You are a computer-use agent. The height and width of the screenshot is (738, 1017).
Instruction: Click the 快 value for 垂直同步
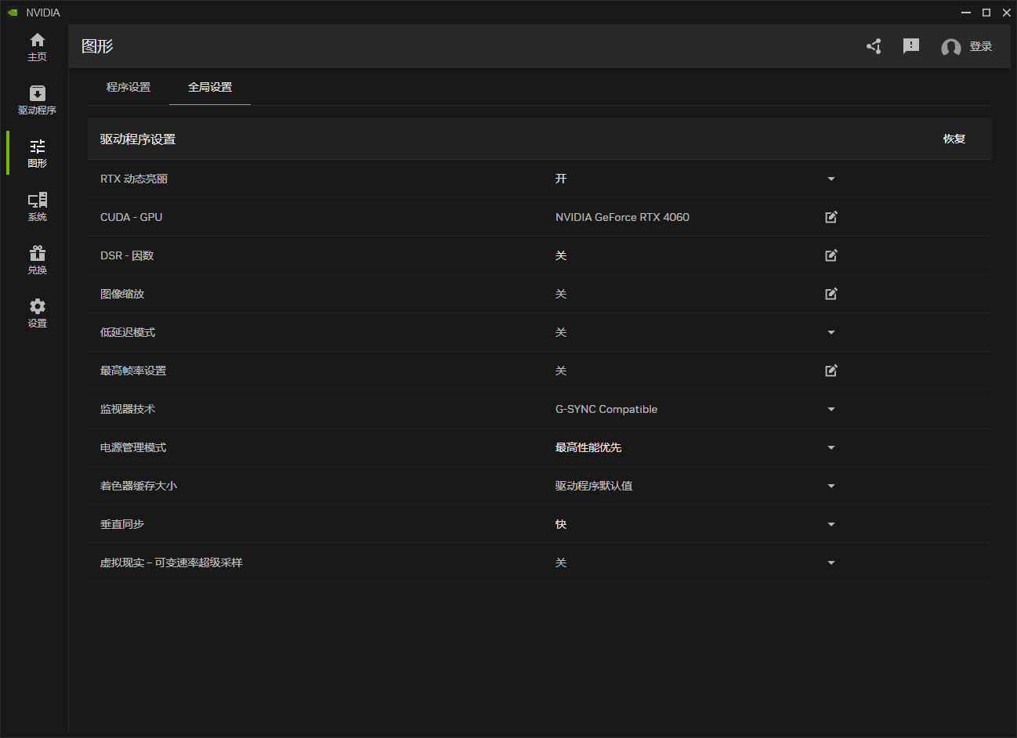tap(561, 524)
